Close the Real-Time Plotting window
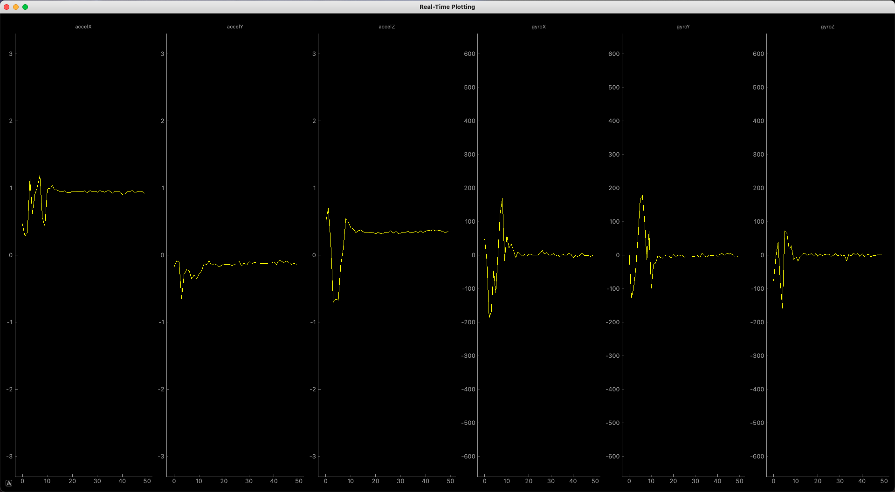 [7, 7]
